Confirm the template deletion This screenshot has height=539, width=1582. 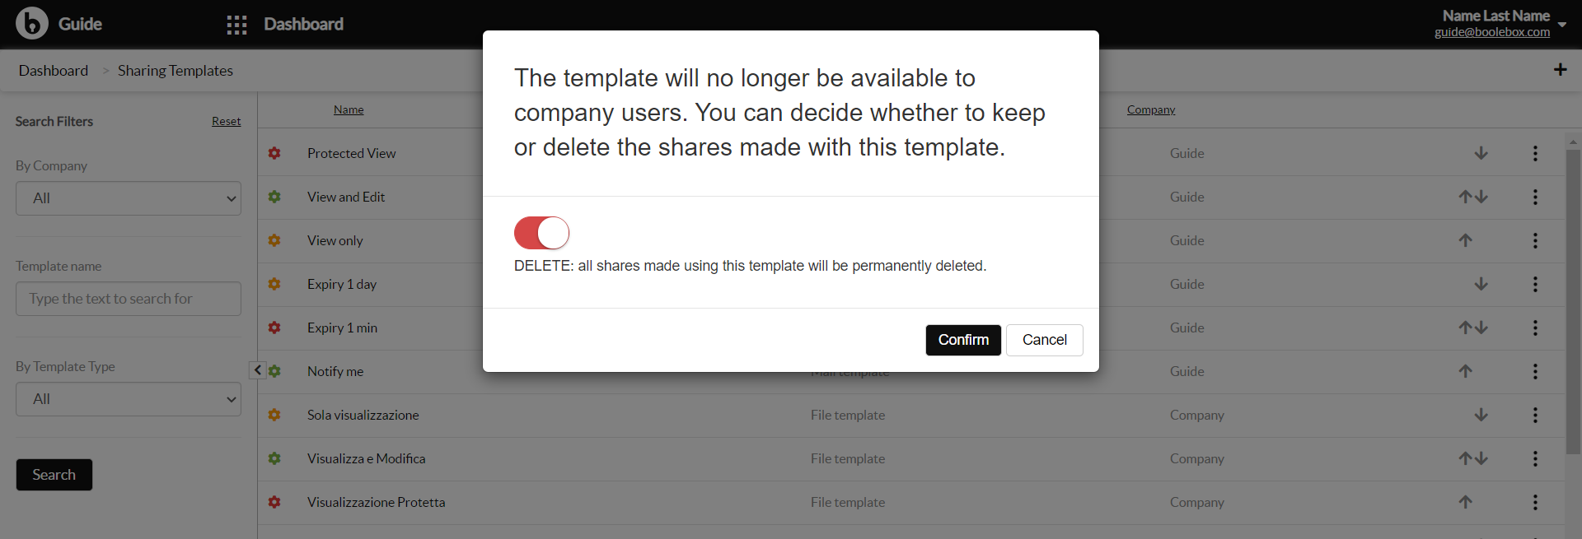[963, 340]
